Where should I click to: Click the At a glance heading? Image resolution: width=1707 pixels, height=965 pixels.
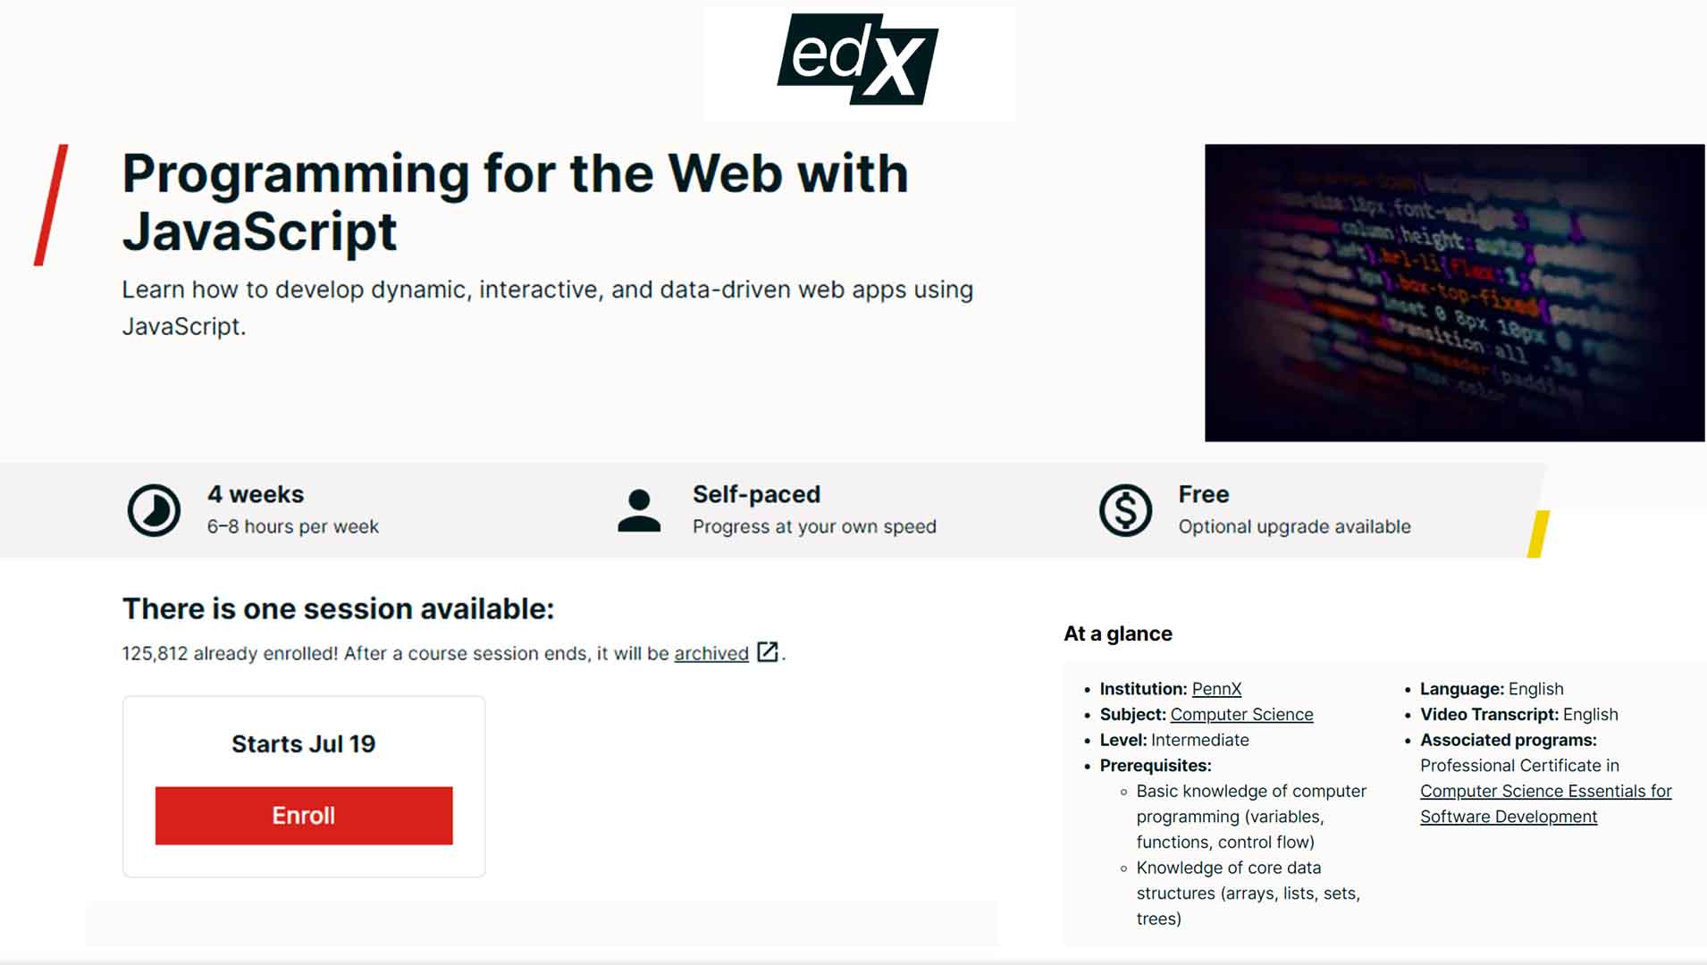tap(1117, 634)
